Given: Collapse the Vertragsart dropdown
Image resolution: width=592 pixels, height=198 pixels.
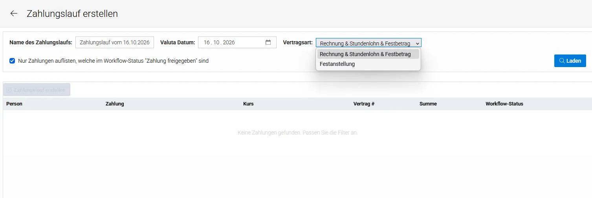Looking at the screenshot, I should (368, 43).
